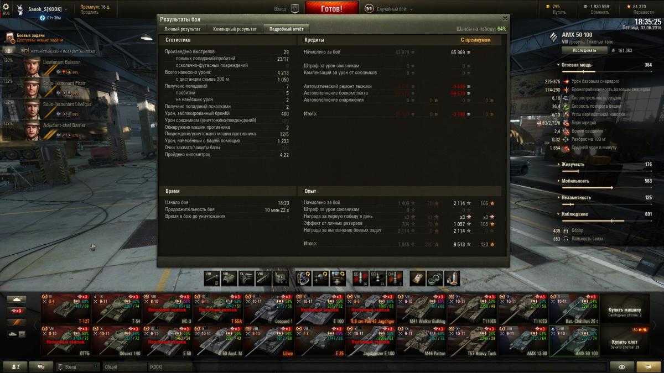The width and height of the screenshot is (664, 373).
Task: Open the gun module slot
Action: [212, 278]
